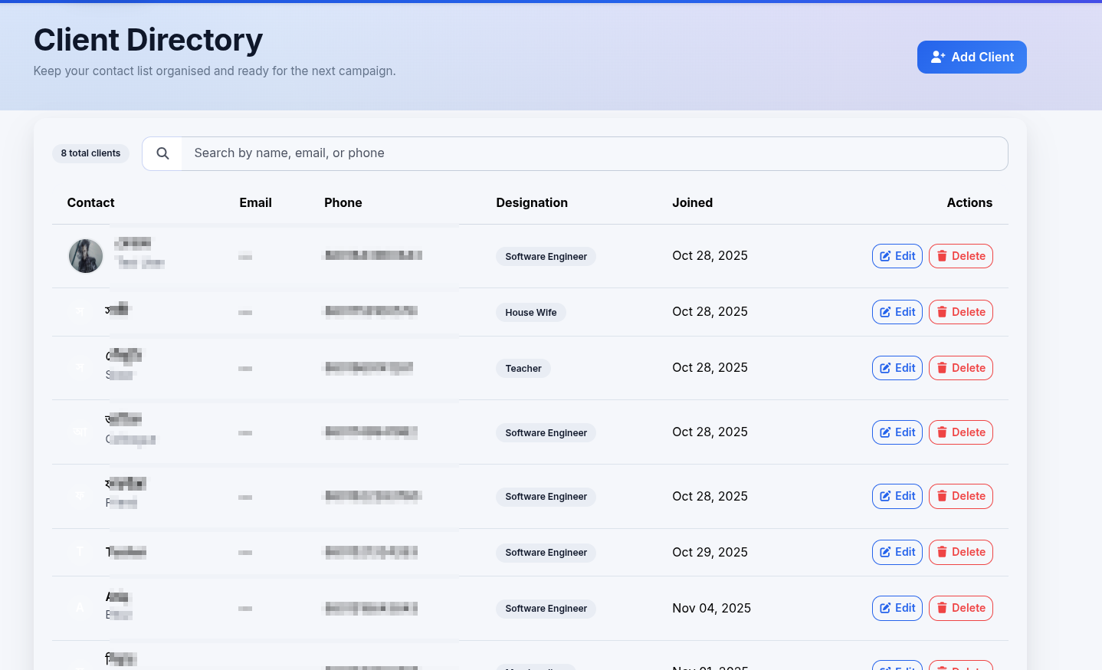The width and height of the screenshot is (1102, 670).
Task: Click the 8 total clients badge
Action: click(x=90, y=153)
